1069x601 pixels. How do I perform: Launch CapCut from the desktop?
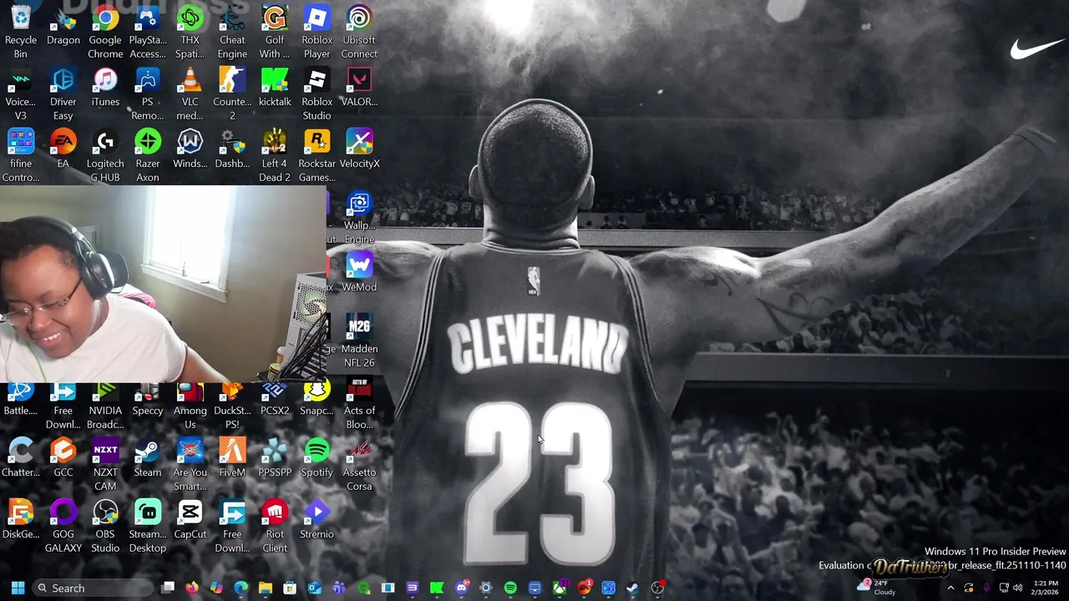(x=190, y=520)
